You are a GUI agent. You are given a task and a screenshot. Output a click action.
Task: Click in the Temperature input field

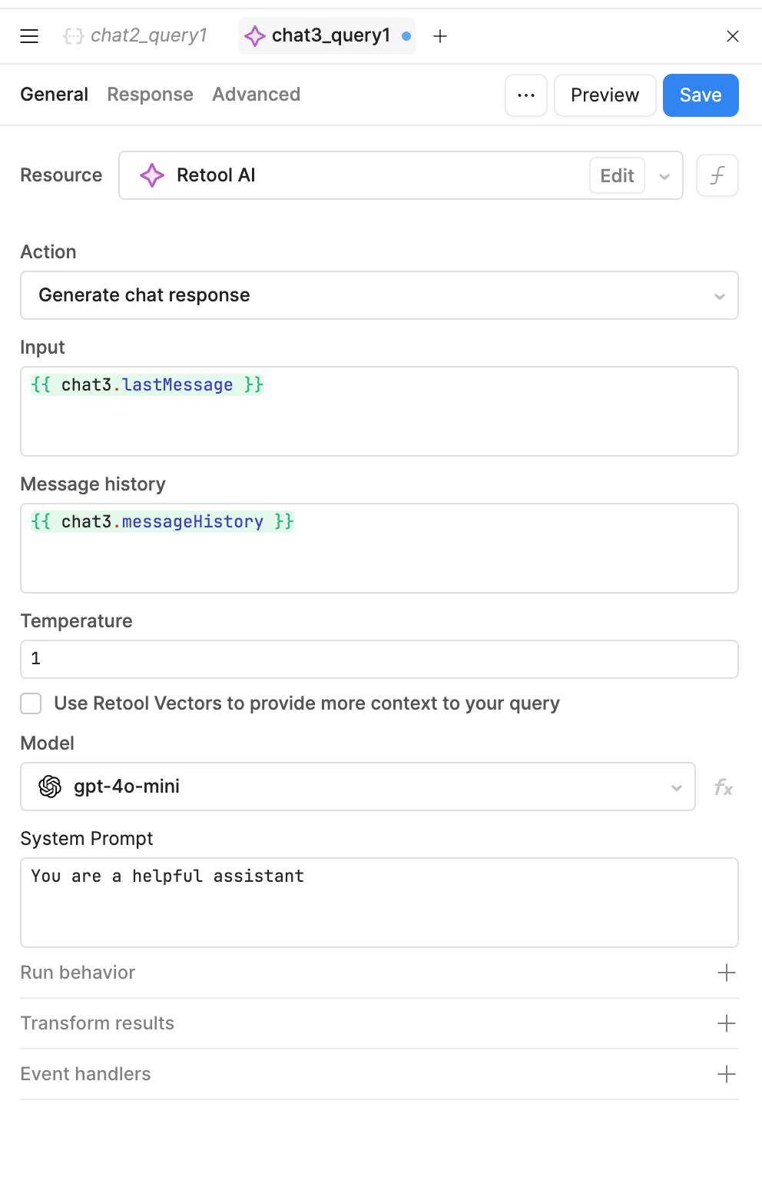pyautogui.click(x=379, y=659)
